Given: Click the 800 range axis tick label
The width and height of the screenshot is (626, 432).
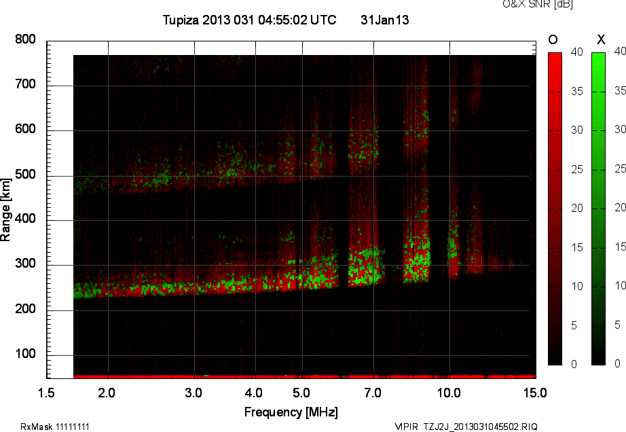Looking at the screenshot, I should 25,39.
